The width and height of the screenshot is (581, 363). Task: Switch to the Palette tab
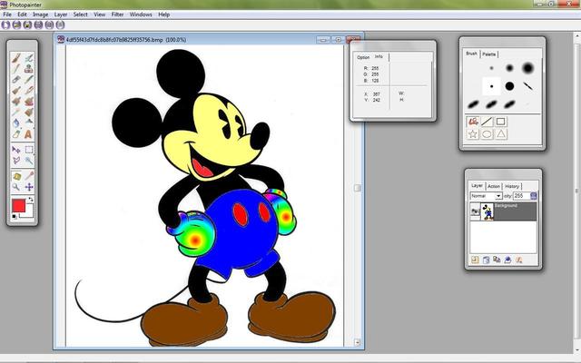pos(489,54)
